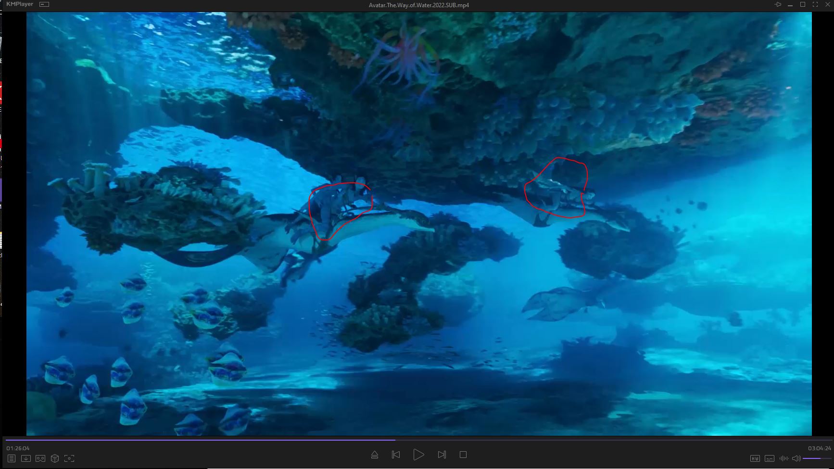Toggle subtitles display
Image resolution: width=834 pixels, height=469 pixels.
point(770,458)
